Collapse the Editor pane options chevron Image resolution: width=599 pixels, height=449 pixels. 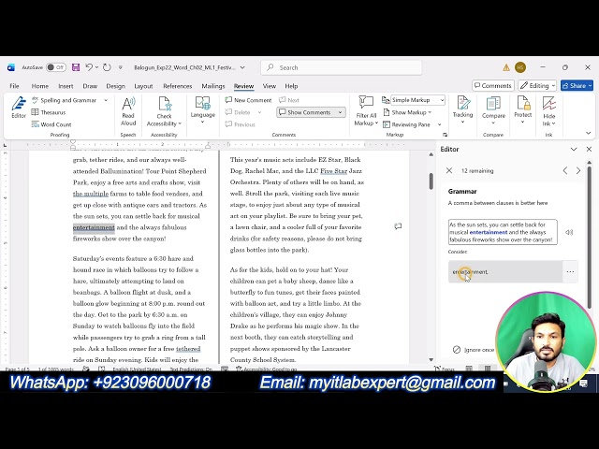574,150
